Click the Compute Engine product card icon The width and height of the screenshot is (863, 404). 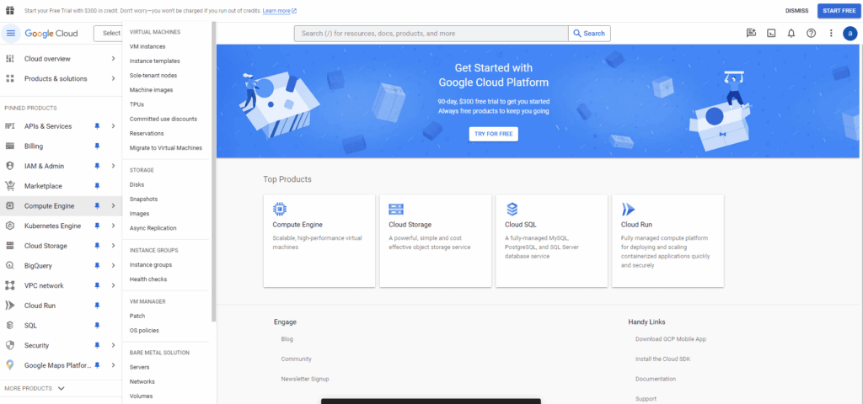click(x=280, y=210)
